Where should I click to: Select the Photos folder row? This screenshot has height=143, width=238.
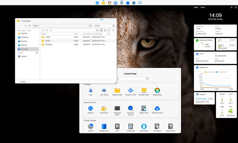coord(48,41)
